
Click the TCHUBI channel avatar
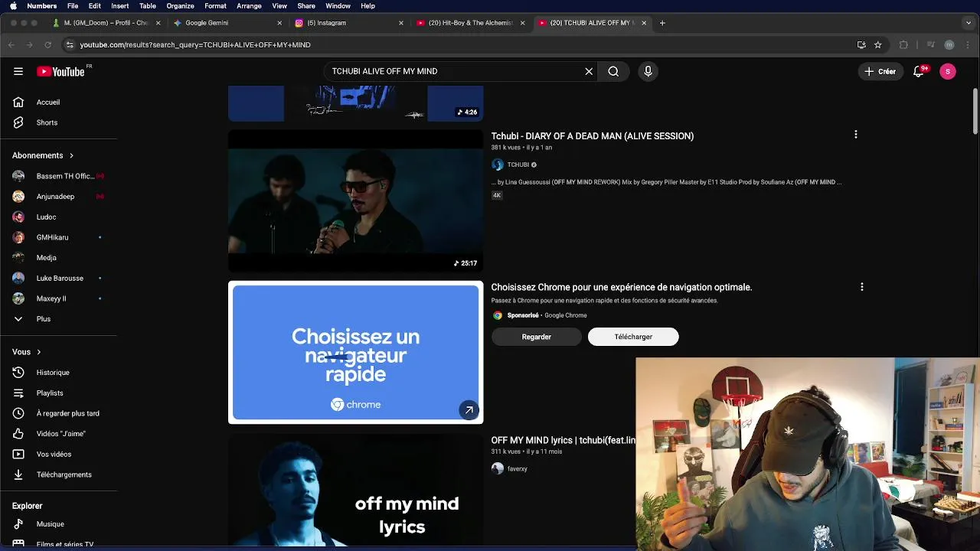click(497, 165)
